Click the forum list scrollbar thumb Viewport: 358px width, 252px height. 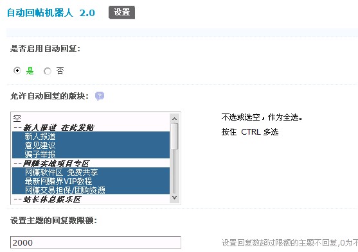coord(174,136)
